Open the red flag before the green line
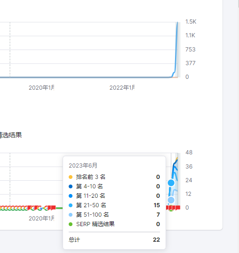The height and width of the screenshot is (253, 239). click(53, 208)
